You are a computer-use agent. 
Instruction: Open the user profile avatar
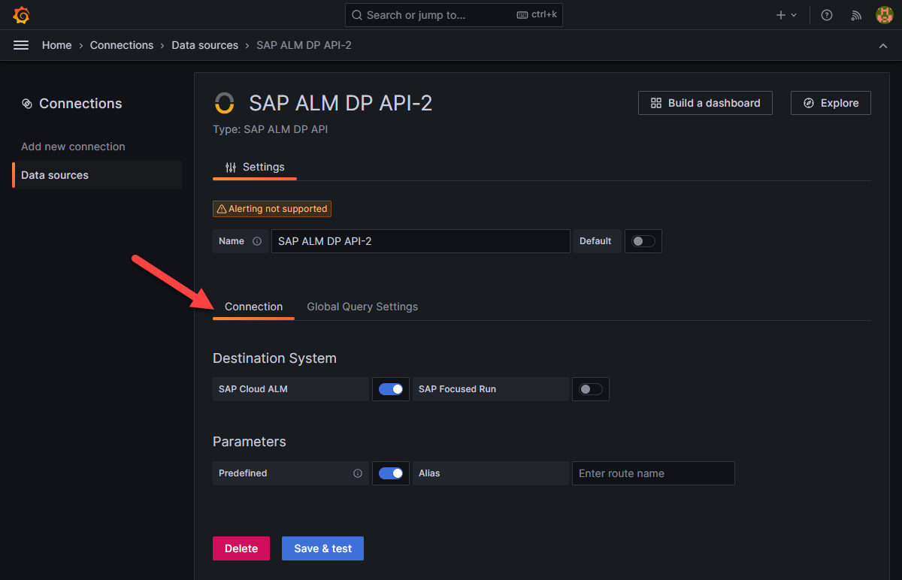click(885, 15)
